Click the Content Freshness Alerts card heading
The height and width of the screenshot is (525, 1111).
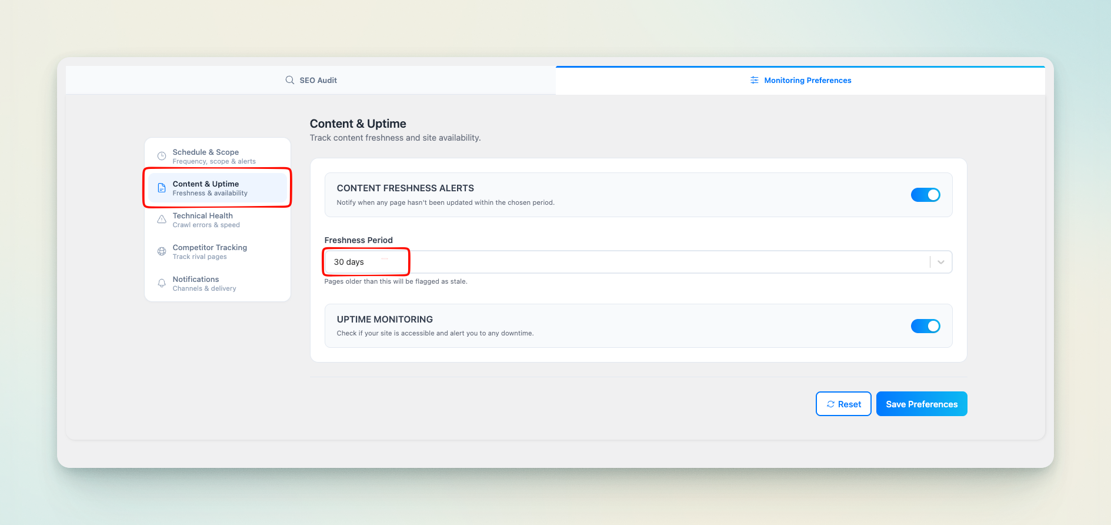click(405, 188)
